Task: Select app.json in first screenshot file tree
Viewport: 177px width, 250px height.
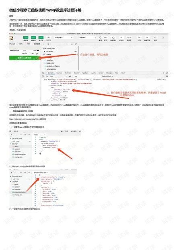Action: click(50, 60)
